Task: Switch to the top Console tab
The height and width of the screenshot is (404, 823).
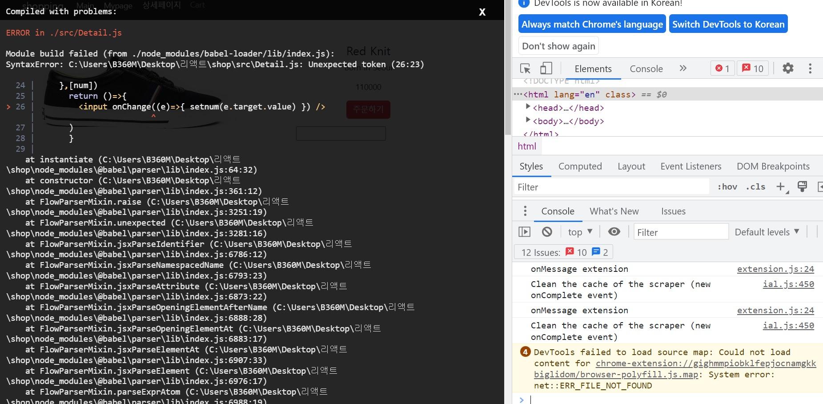Action: click(646, 69)
